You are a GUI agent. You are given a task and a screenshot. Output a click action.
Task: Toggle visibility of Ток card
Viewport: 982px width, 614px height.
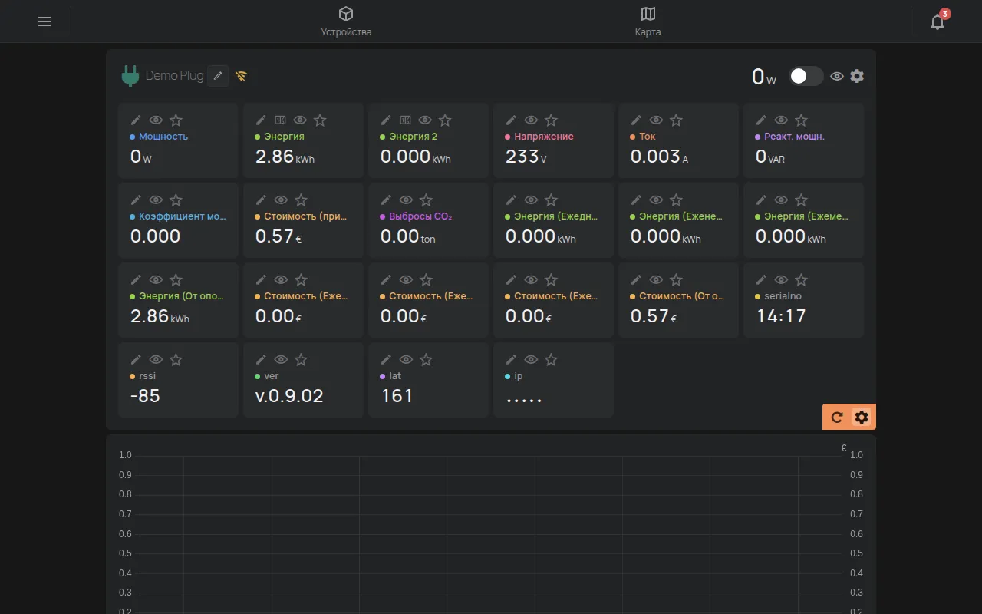pos(656,120)
